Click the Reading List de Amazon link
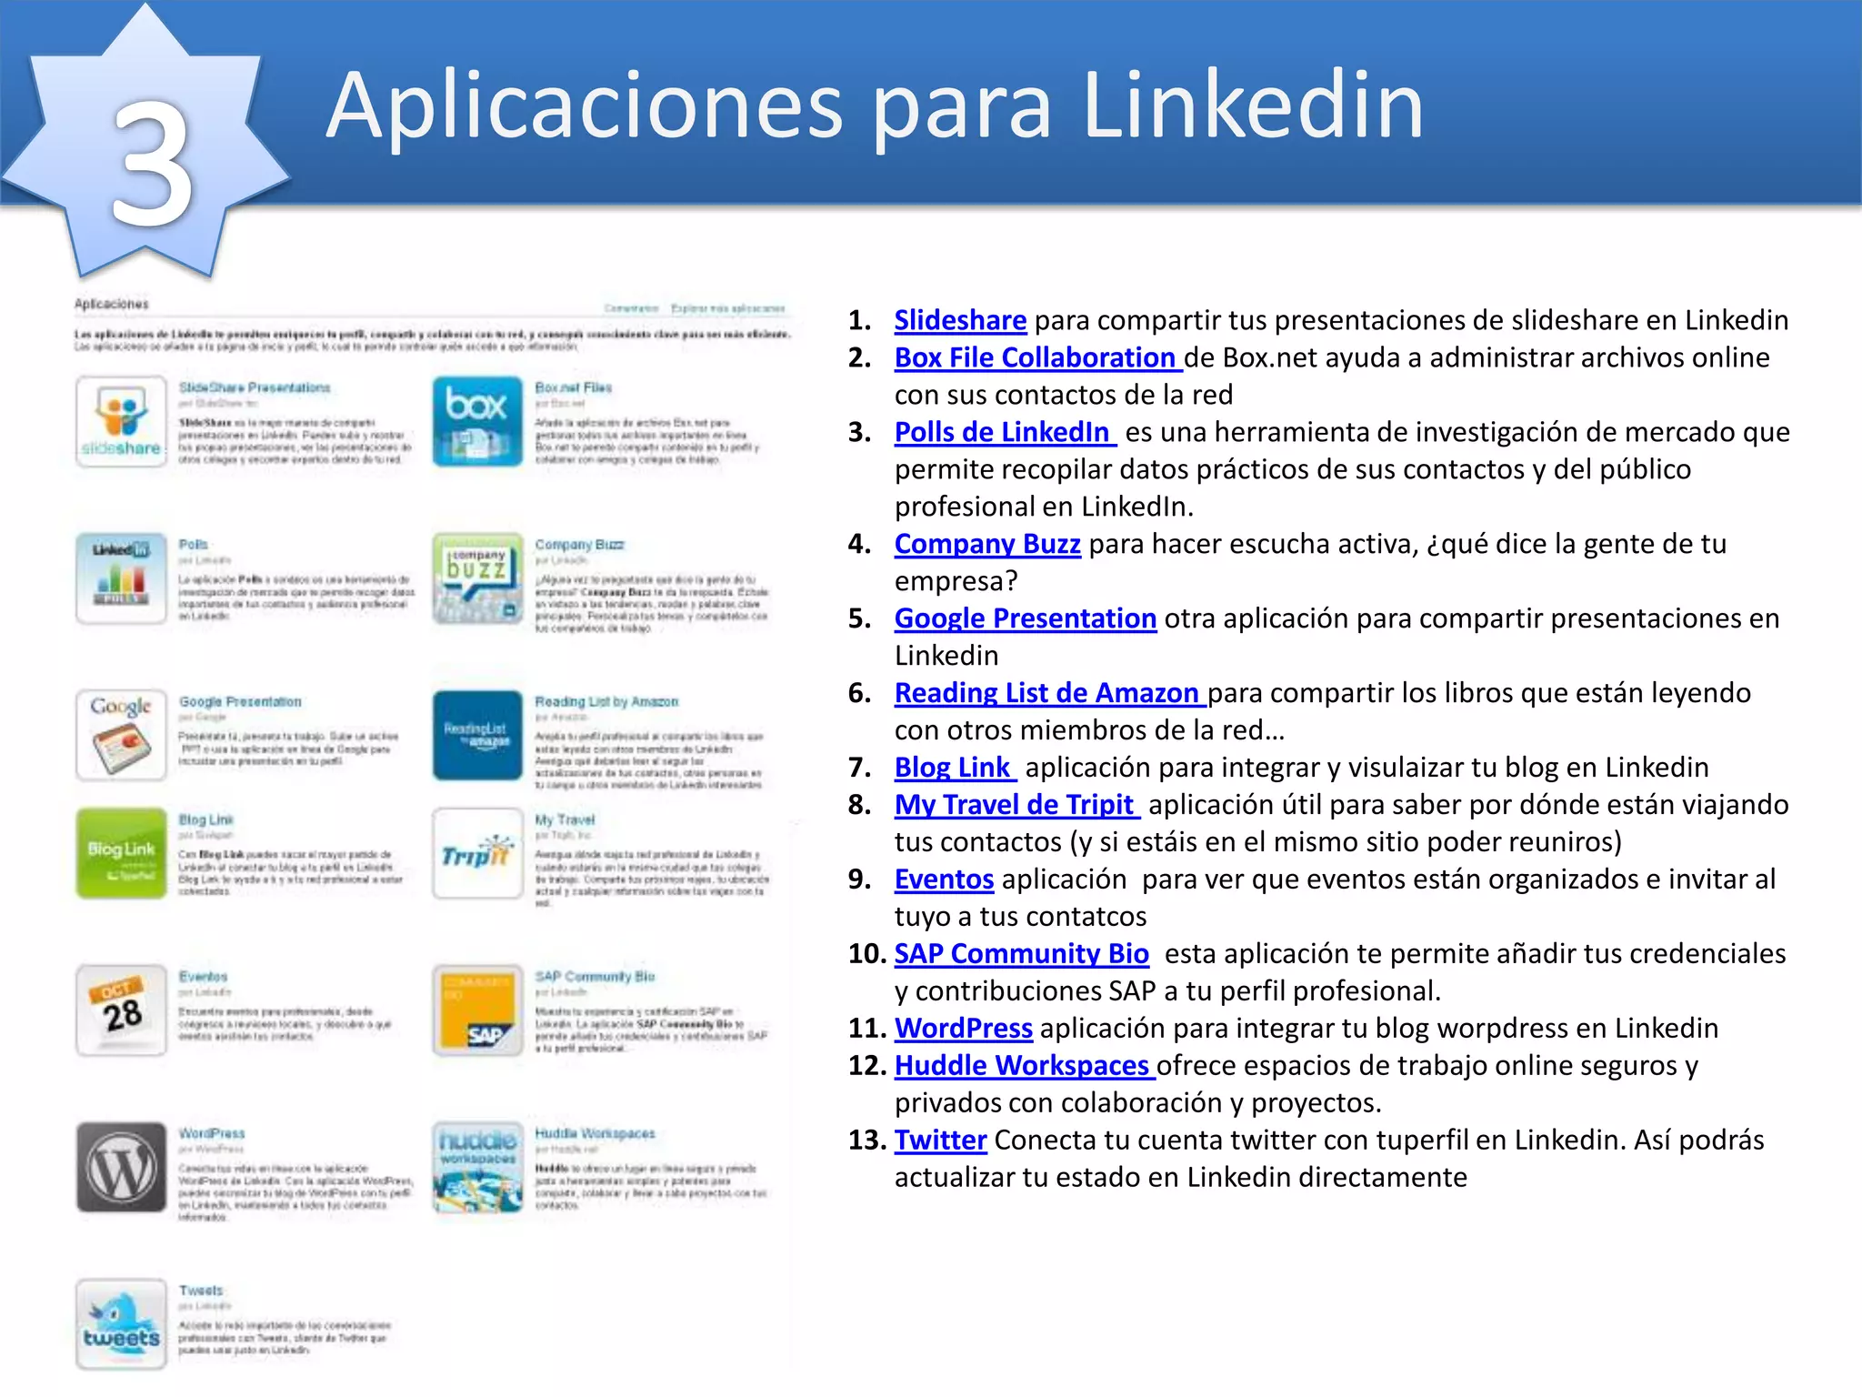Viewport: 1862px width, 1397px height. (x=1049, y=693)
